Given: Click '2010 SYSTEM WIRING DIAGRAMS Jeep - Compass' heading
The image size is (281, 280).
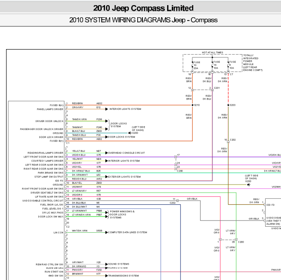Looking at the screenshot, I should coord(143,20).
